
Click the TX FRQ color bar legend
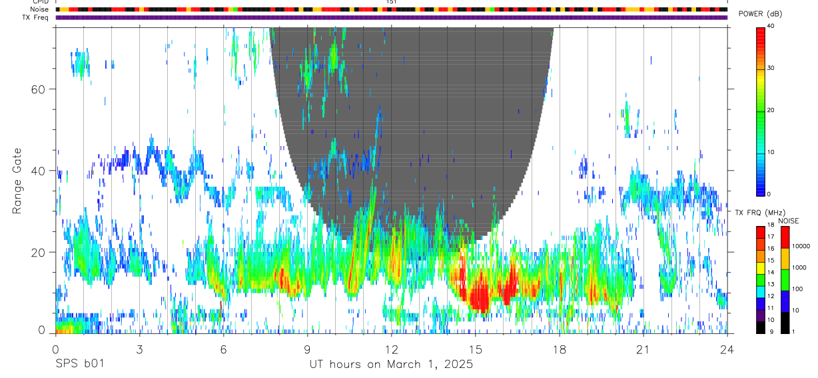point(761,279)
